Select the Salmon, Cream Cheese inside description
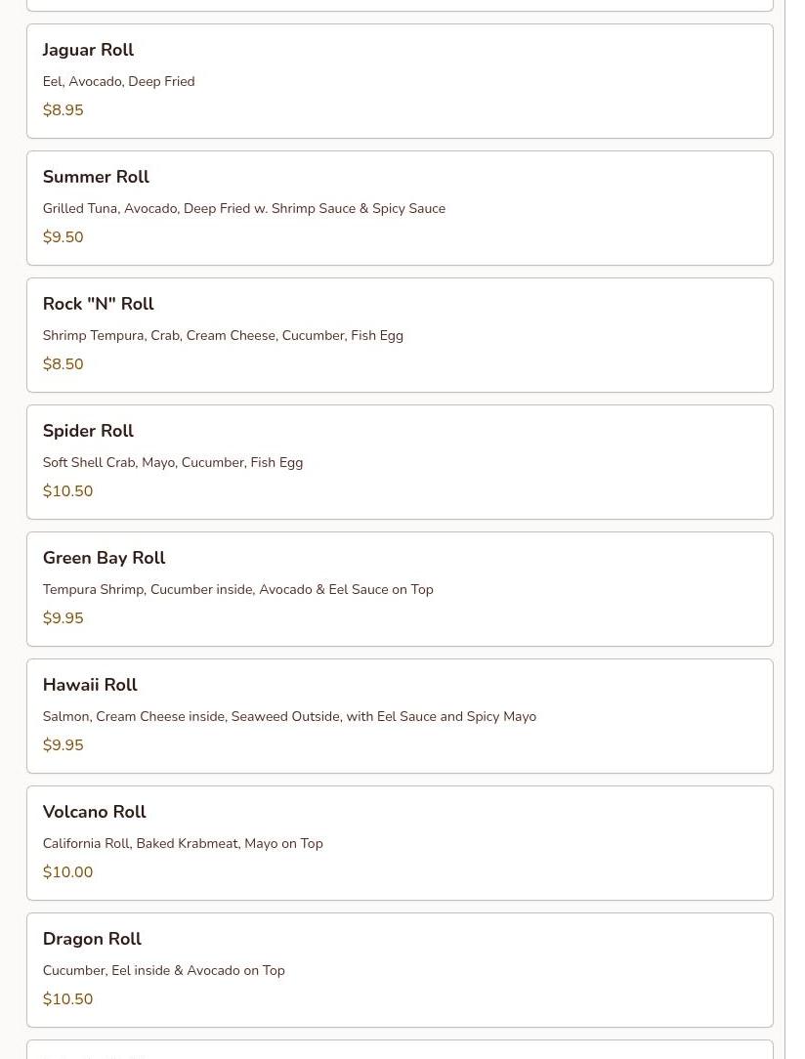The image size is (805, 1059). 289,716
